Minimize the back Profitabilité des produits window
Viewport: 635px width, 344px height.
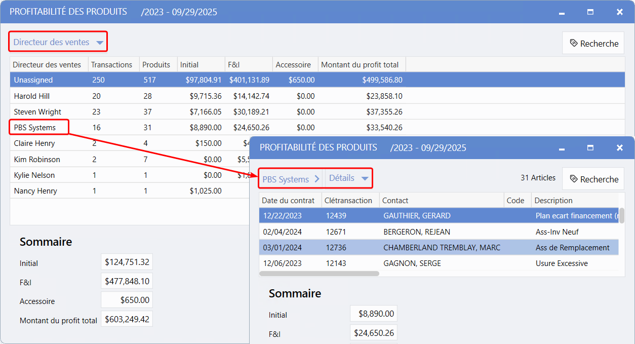tap(562, 13)
